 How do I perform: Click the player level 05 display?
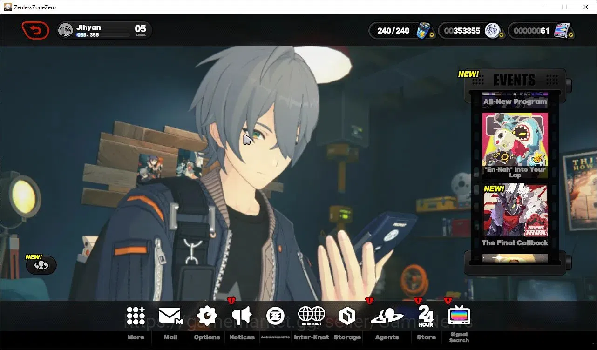(141, 30)
